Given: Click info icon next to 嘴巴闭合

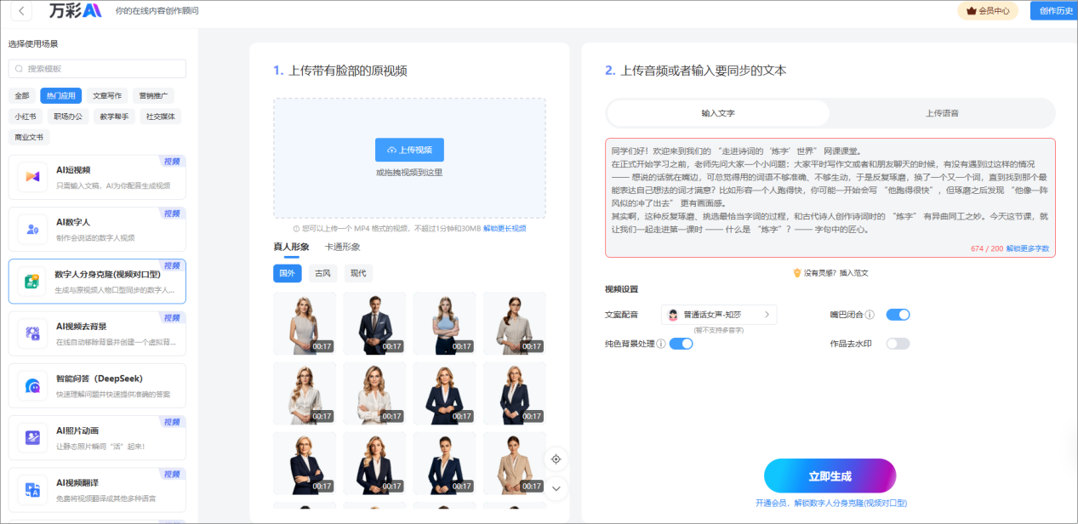Looking at the screenshot, I should click(870, 315).
